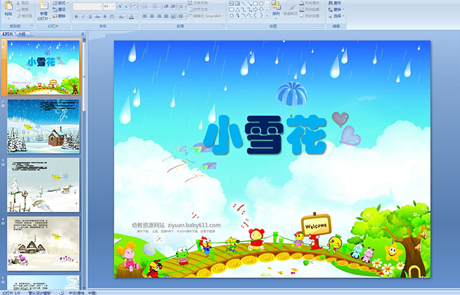This screenshot has height=295, width=460.
Task: Toggle Bold text formatting
Action: [75, 16]
